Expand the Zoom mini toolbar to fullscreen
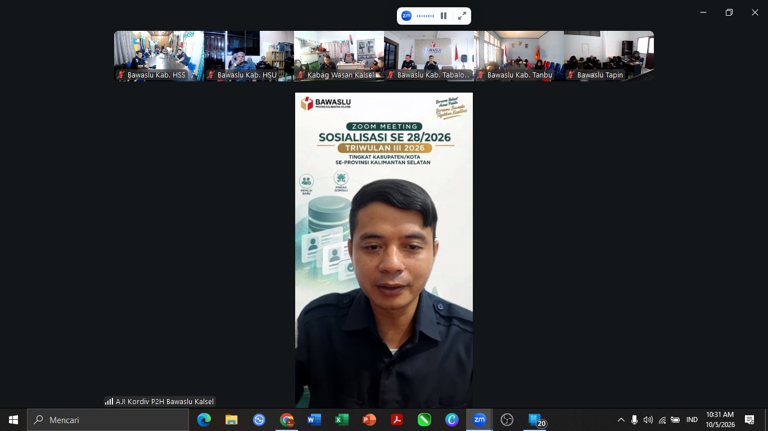The width and height of the screenshot is (768, 431). coord(462,16)
